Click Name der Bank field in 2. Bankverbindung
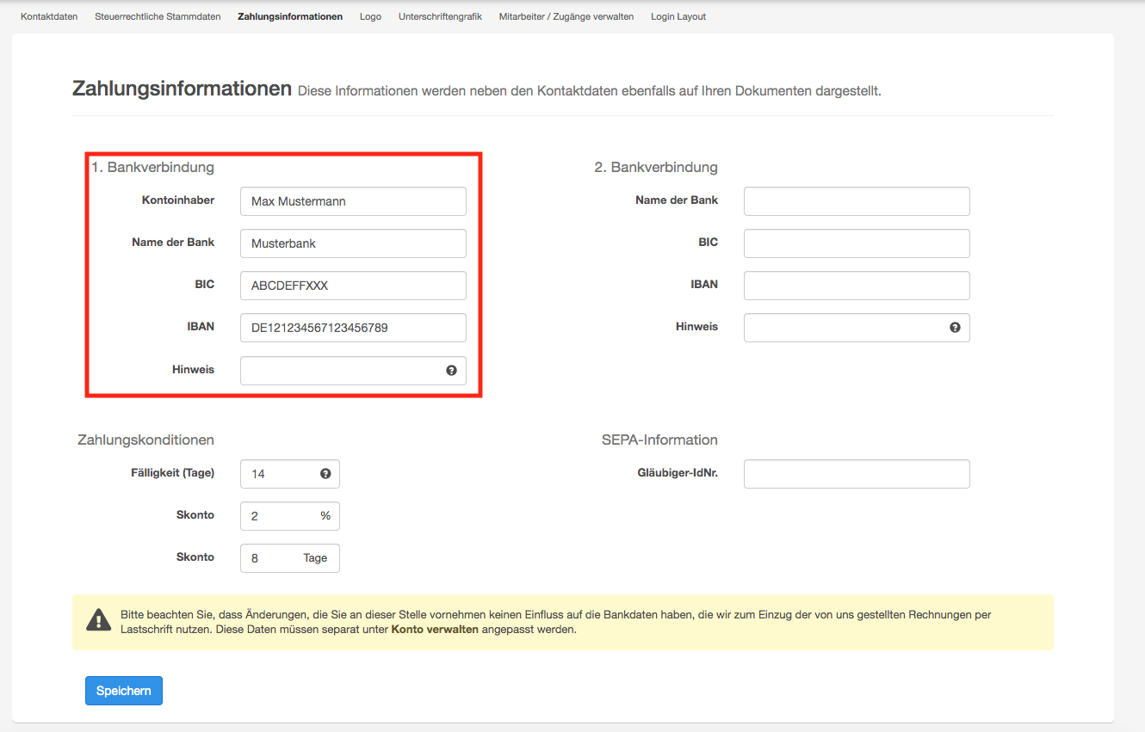The image size is (1145, 732). 857,201
